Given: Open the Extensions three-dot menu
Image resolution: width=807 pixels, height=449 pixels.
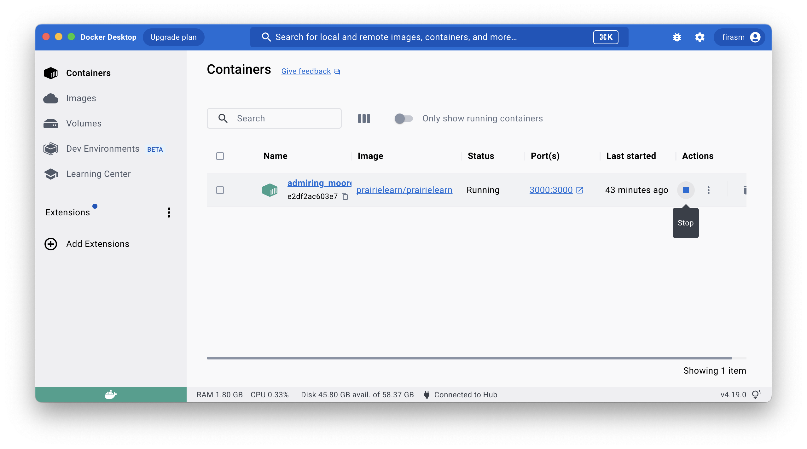Looking at the screenshot, I should click(169, 213).
